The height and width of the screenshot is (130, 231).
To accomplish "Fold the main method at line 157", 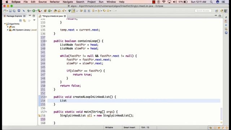I will tap(46, 112).
